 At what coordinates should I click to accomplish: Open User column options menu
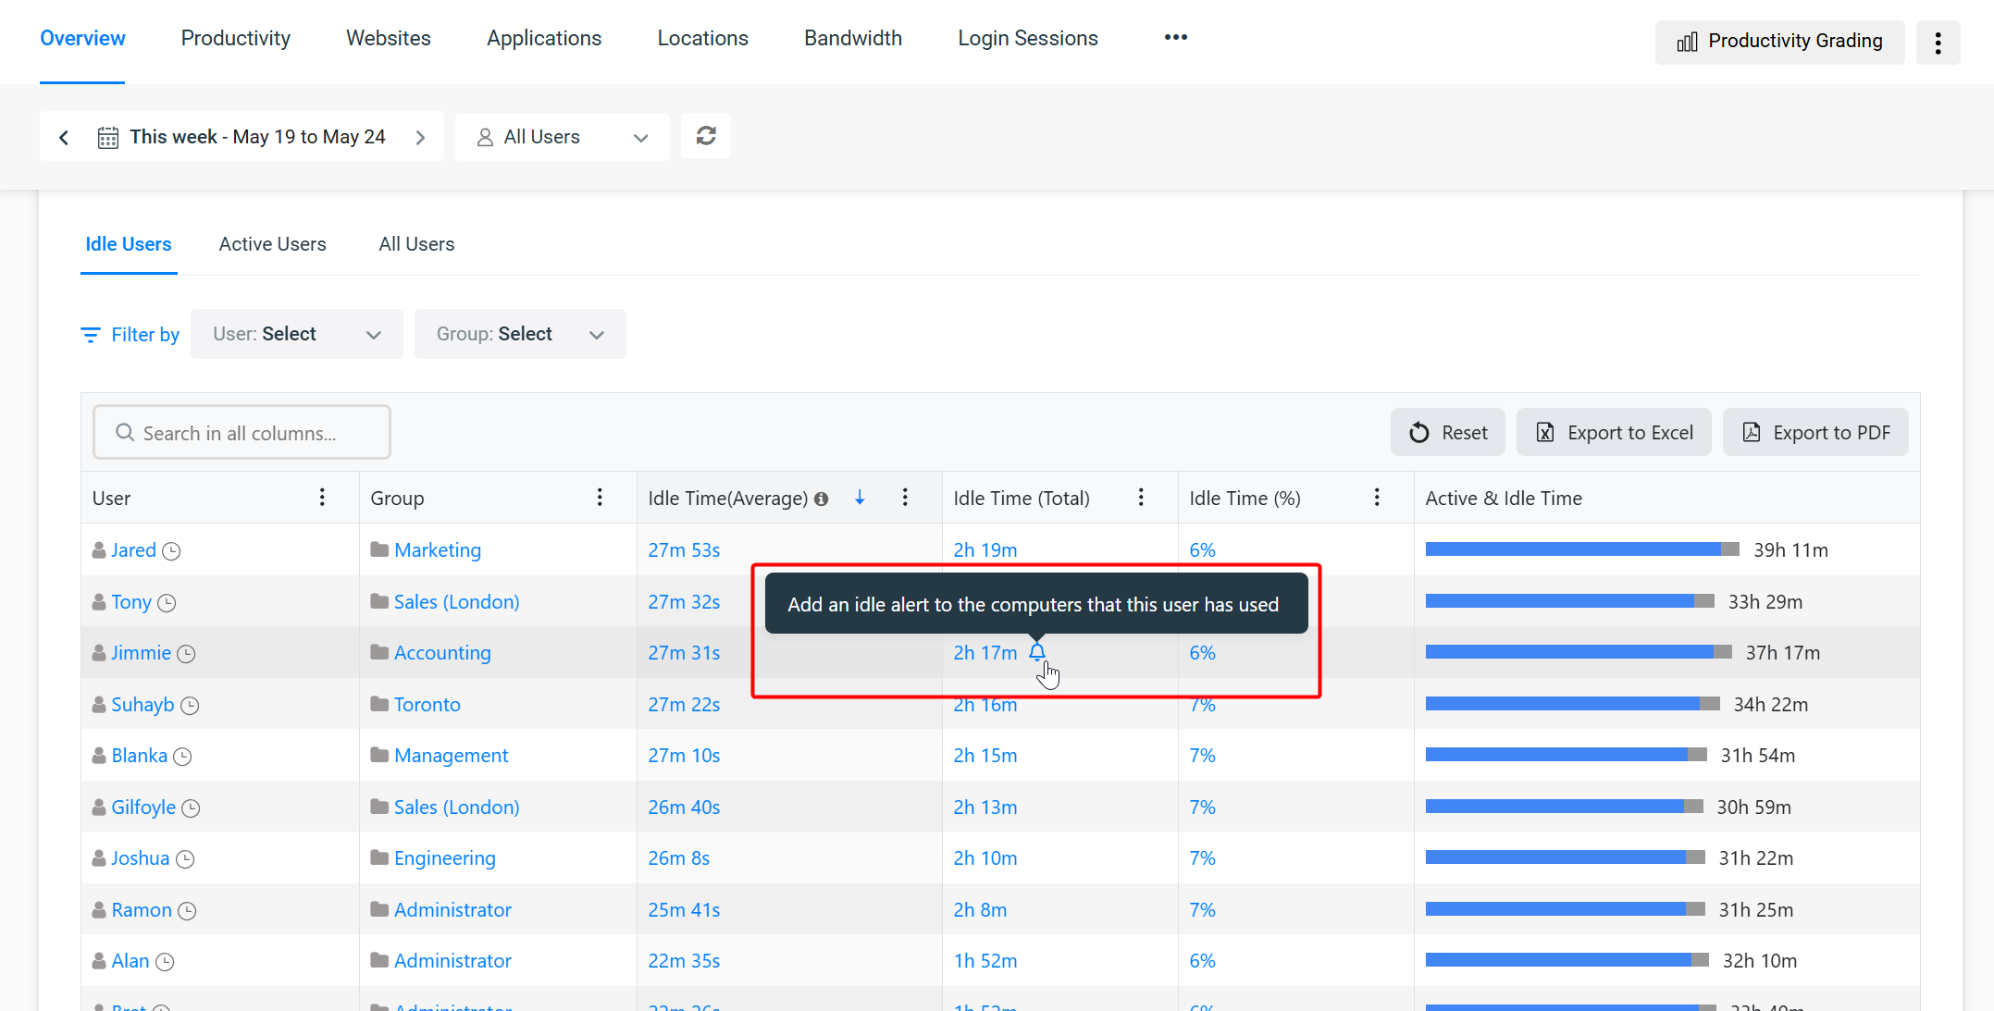[x=322, y=498]
